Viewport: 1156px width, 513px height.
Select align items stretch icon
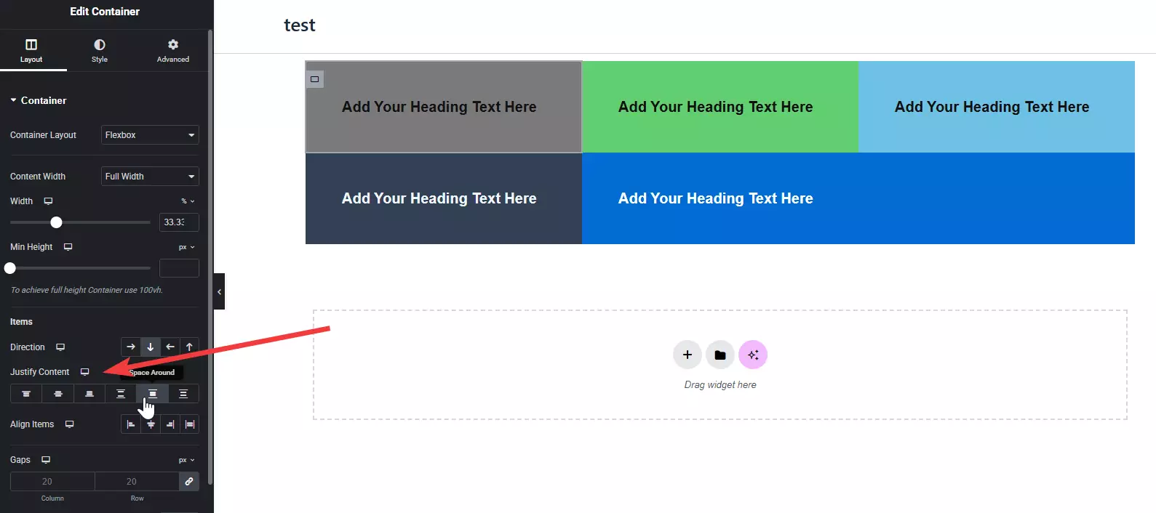190,424
